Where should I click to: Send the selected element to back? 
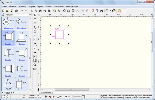(x=59, y=11)
